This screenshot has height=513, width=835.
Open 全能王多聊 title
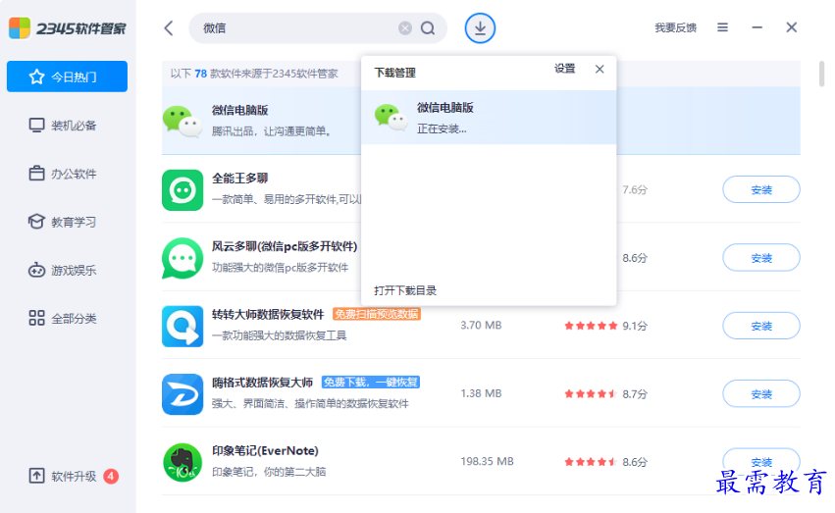pyautogui.click(x=239, y=179)
